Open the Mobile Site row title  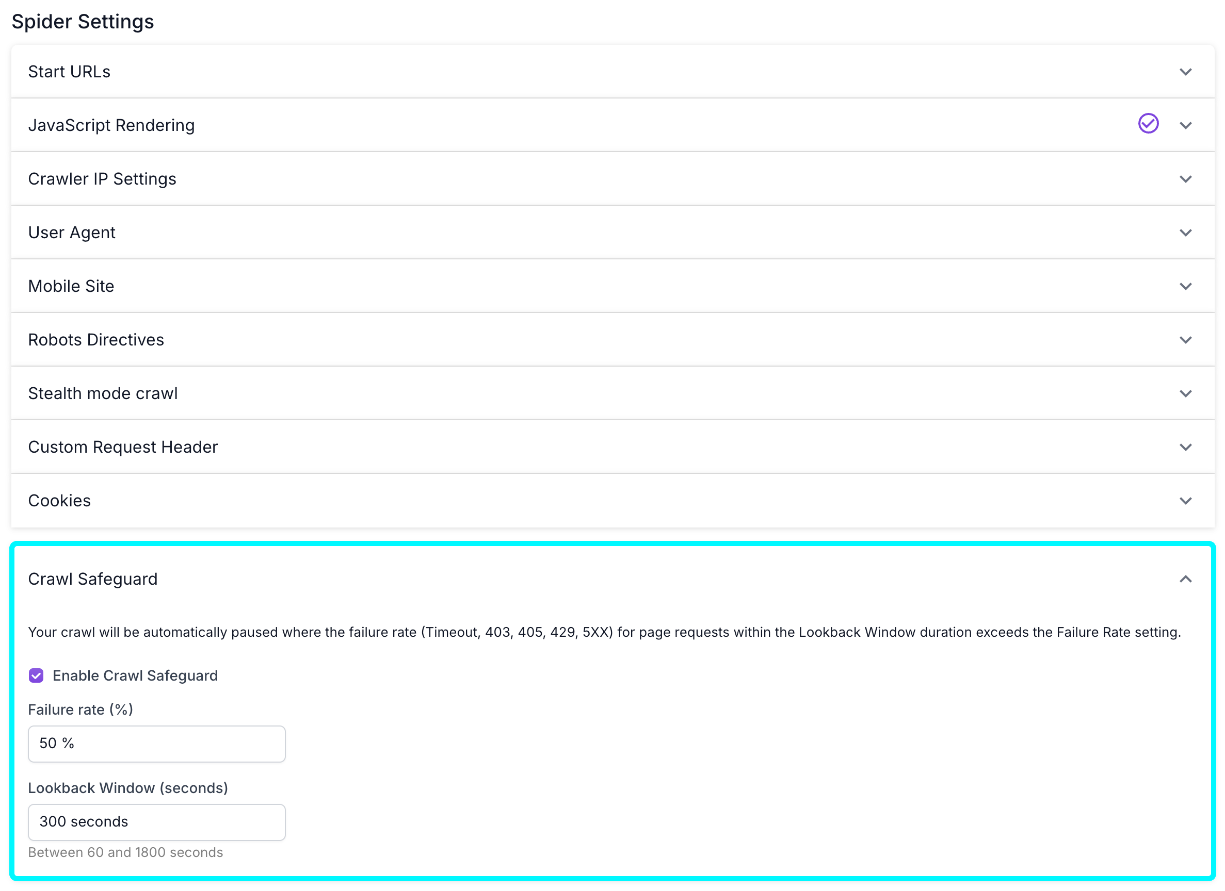71,286
